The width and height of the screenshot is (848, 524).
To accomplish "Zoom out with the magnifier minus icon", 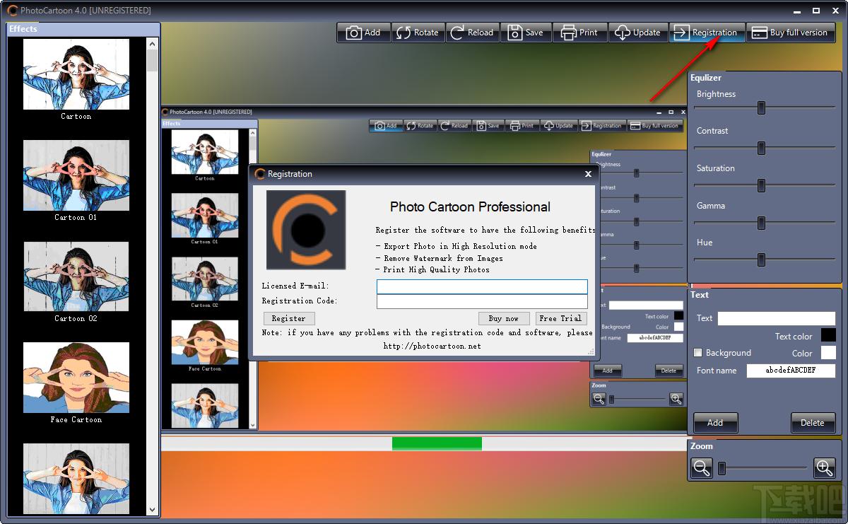I will [x=702, y=467].
